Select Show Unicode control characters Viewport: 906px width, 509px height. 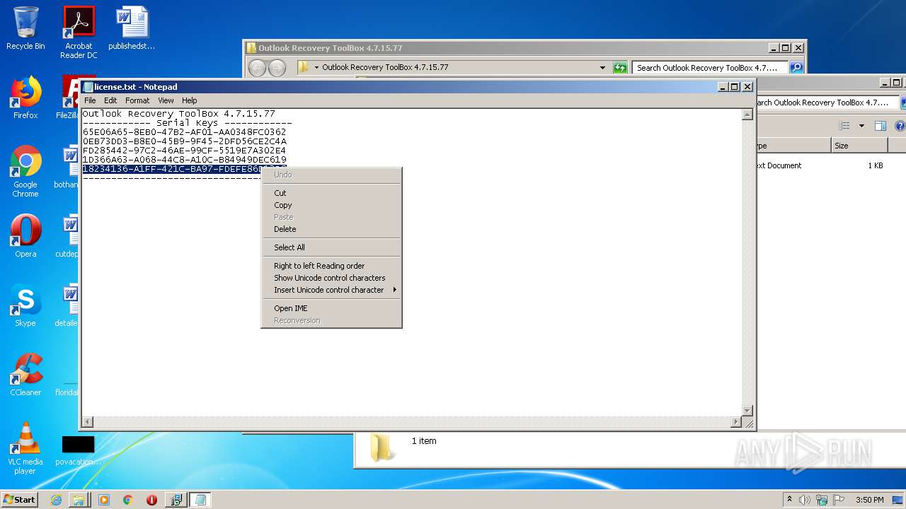coord(331,278)
